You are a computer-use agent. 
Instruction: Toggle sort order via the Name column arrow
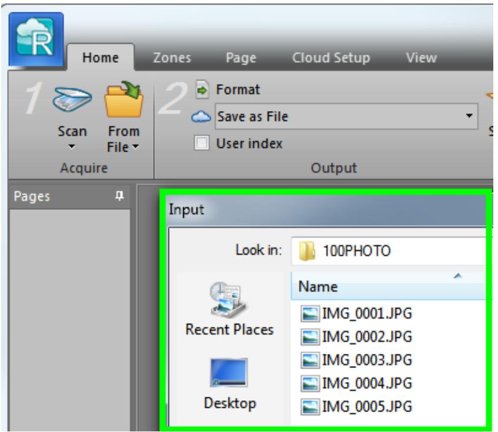[457, 276]
